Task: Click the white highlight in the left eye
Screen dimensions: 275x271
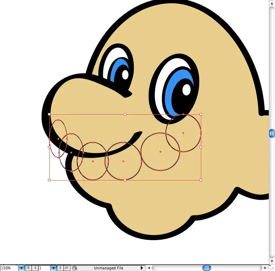Action: pos(125,75)
